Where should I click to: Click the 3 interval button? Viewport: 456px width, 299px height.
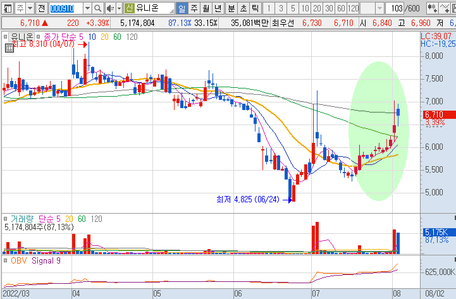281,8
